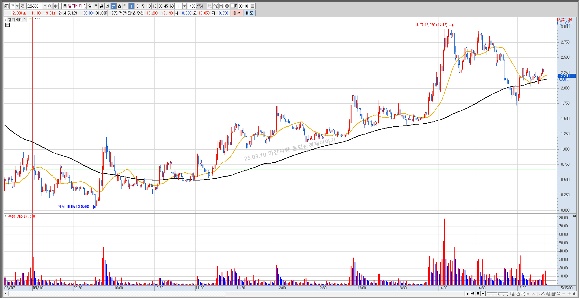Screen dimensions: 580x299
Task: Open the stock code 226590 dropdown arrow
Action: (45, 6)
